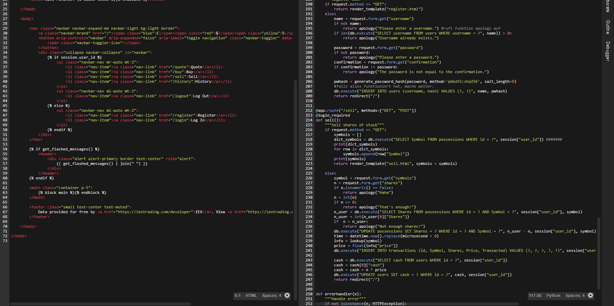Viewport: 614px width, 306px height.
Task: Open the HTML syntax language selector
Action: pyautogui.click(x=251, y=296)
